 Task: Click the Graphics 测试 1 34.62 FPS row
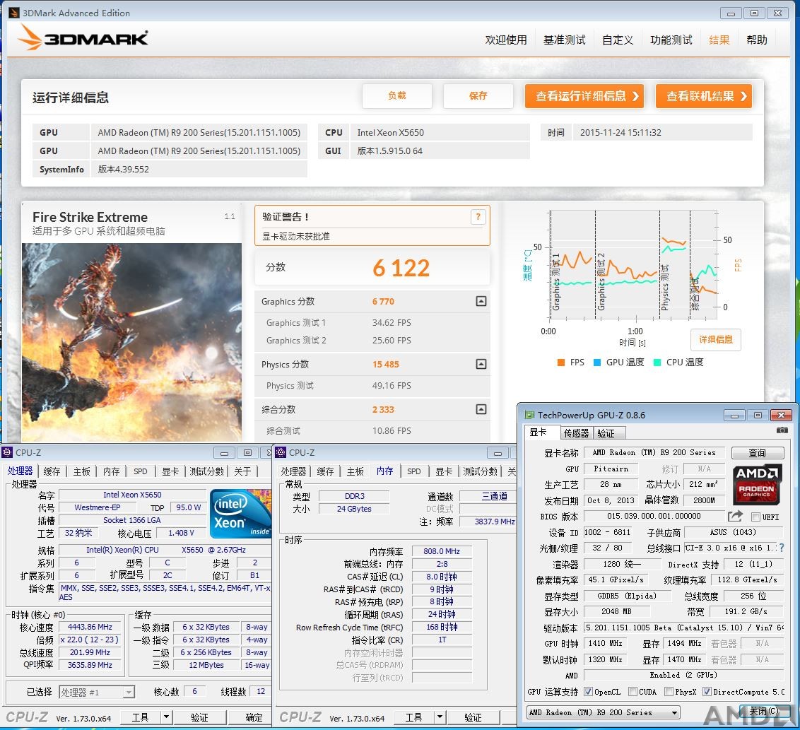[372, 322]
